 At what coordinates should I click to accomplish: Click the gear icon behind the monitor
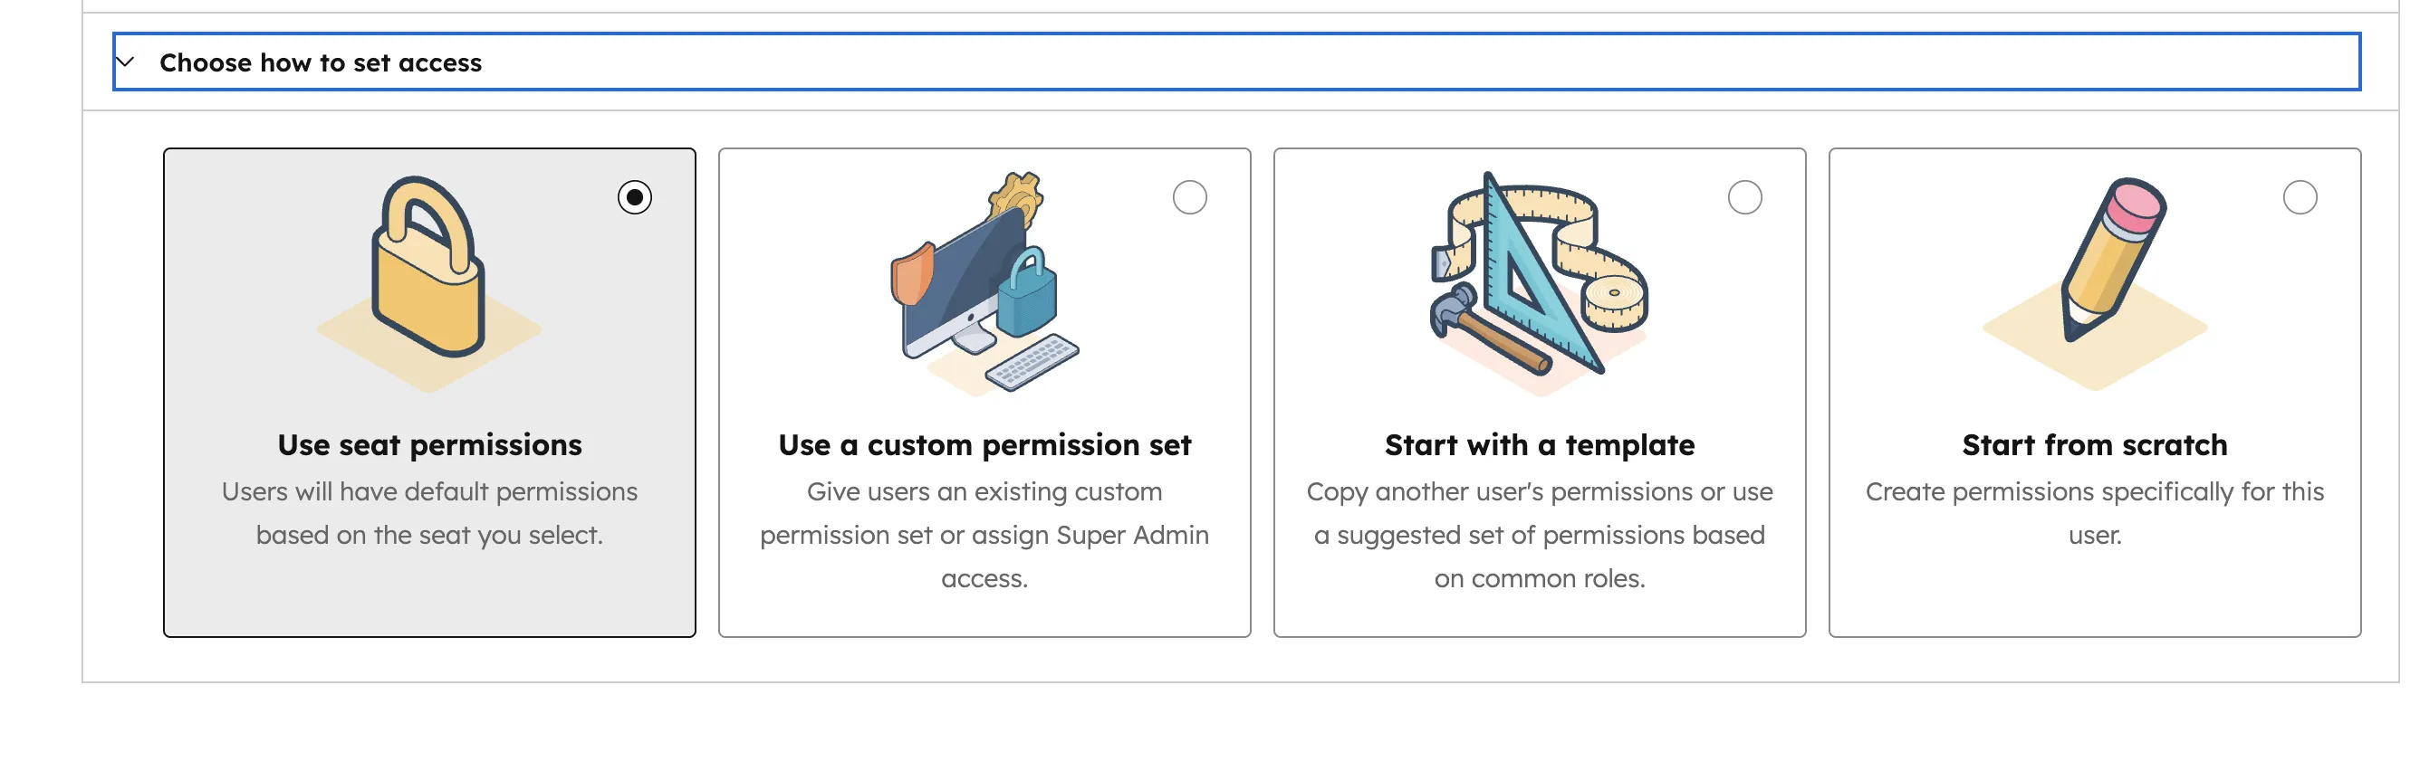[x=1019, y=197]
